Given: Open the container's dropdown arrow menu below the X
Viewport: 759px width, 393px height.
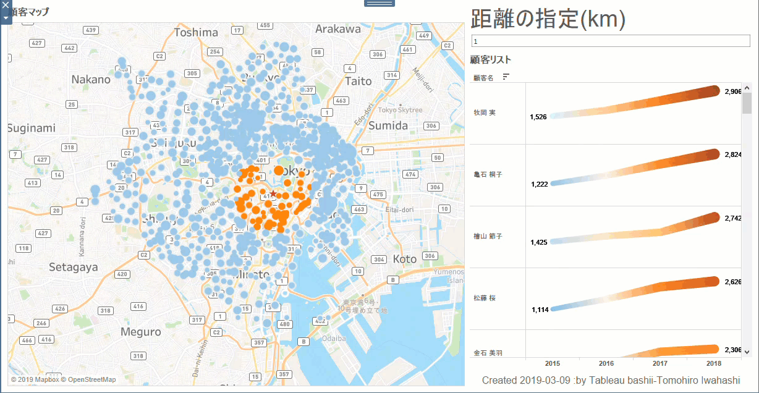Looking at the screenshot, I should coord(6,18).
